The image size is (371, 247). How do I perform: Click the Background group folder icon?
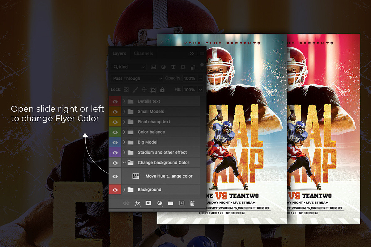click(x=130, y=190)
